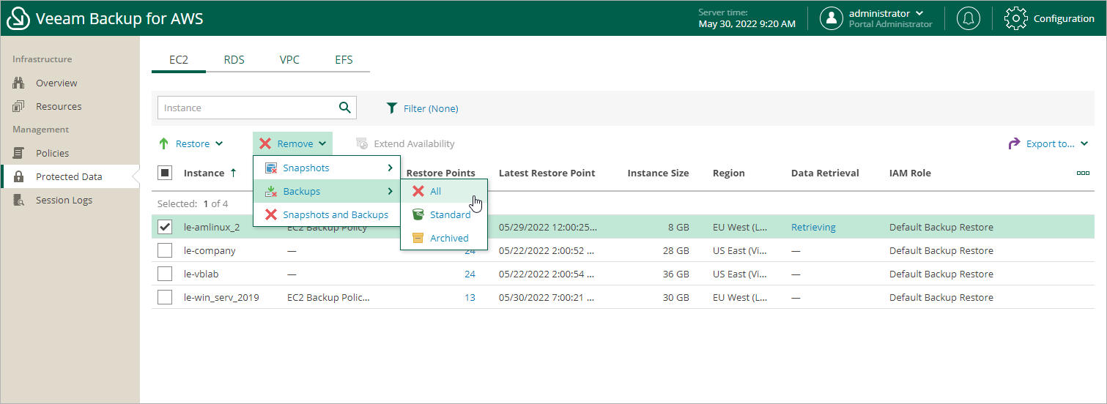Click the notification bell icon
Screen dimensions: 1107x404
[969, 18]
